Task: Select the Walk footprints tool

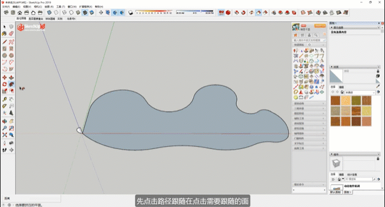Action: [x=5, y=150]
